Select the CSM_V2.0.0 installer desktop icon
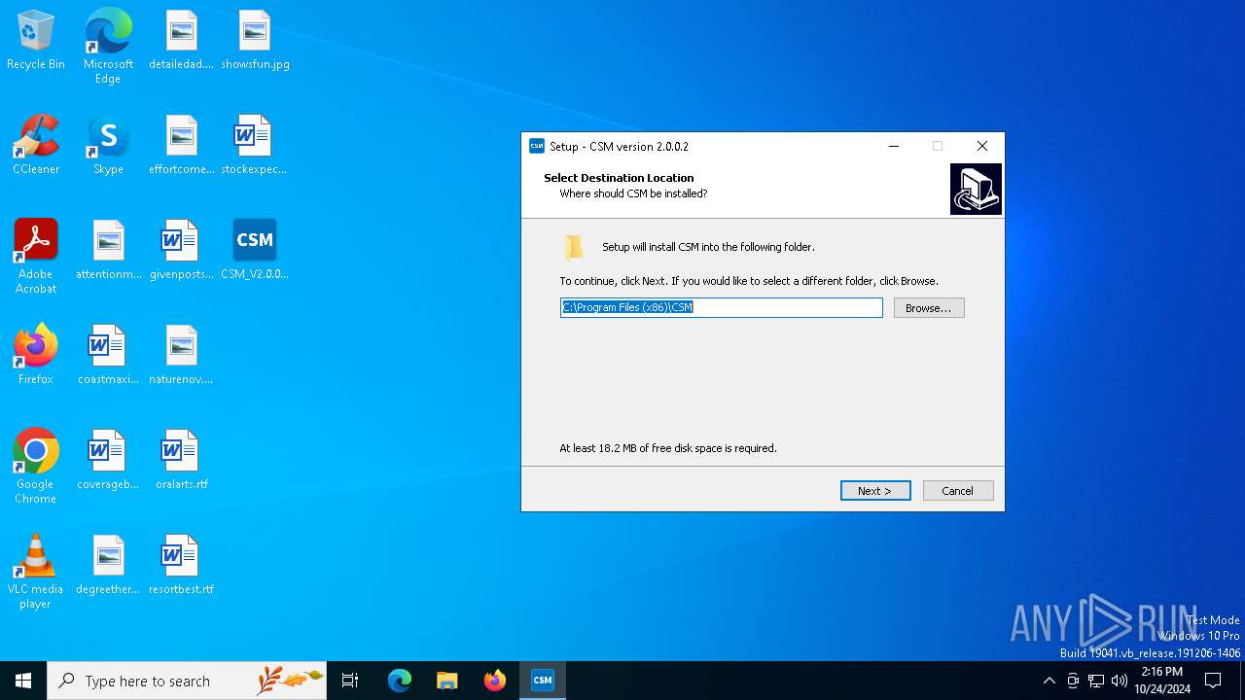1245x700 pixels. pos(255,251)
